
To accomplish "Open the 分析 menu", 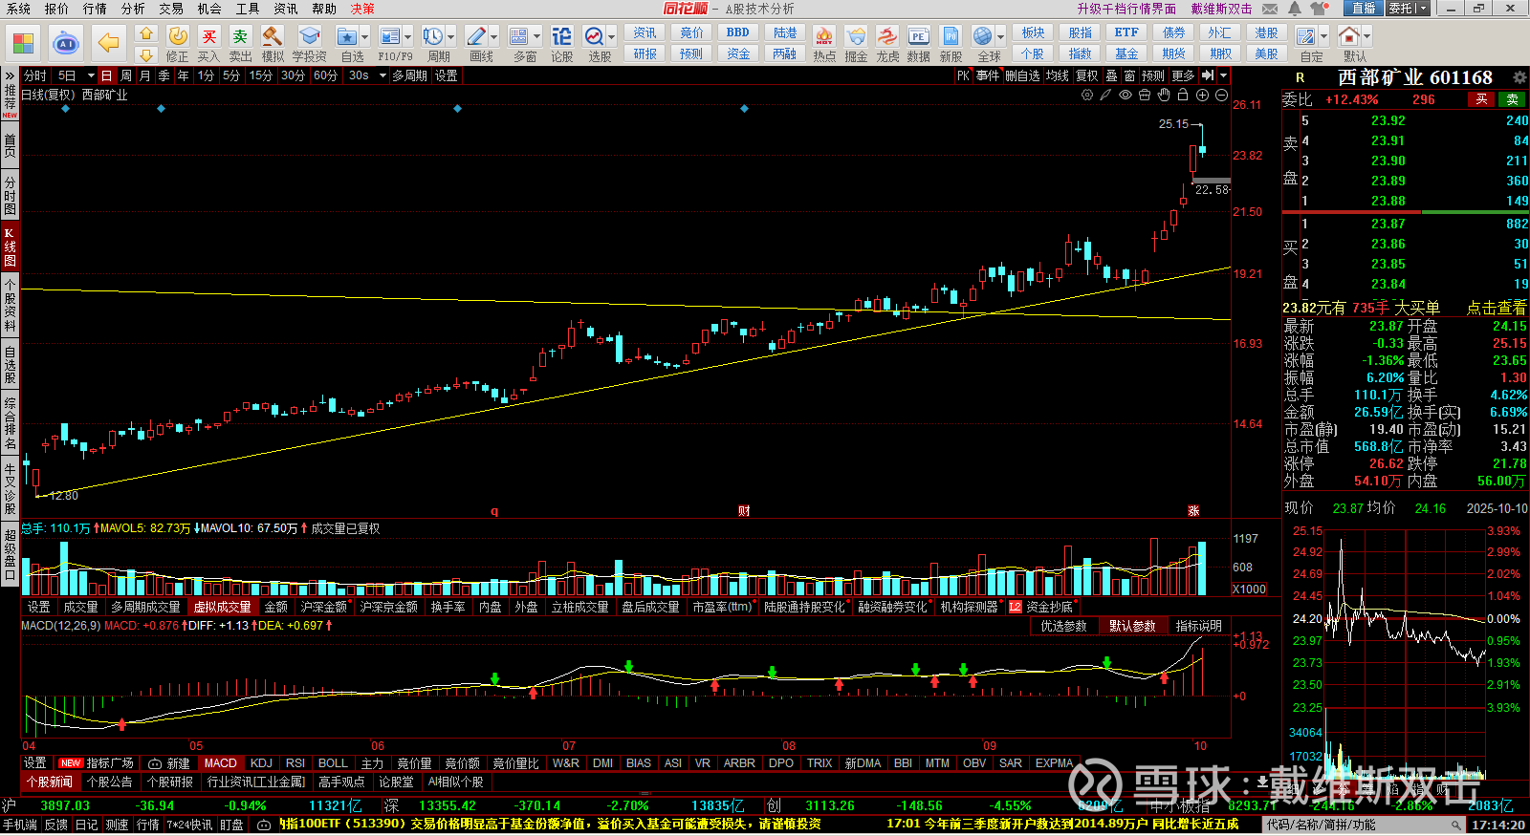I will click(x=133, y=9).
